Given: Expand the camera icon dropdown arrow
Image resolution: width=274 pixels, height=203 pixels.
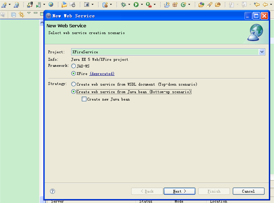Looking at the screenshot, I should (x=92, y=5).
